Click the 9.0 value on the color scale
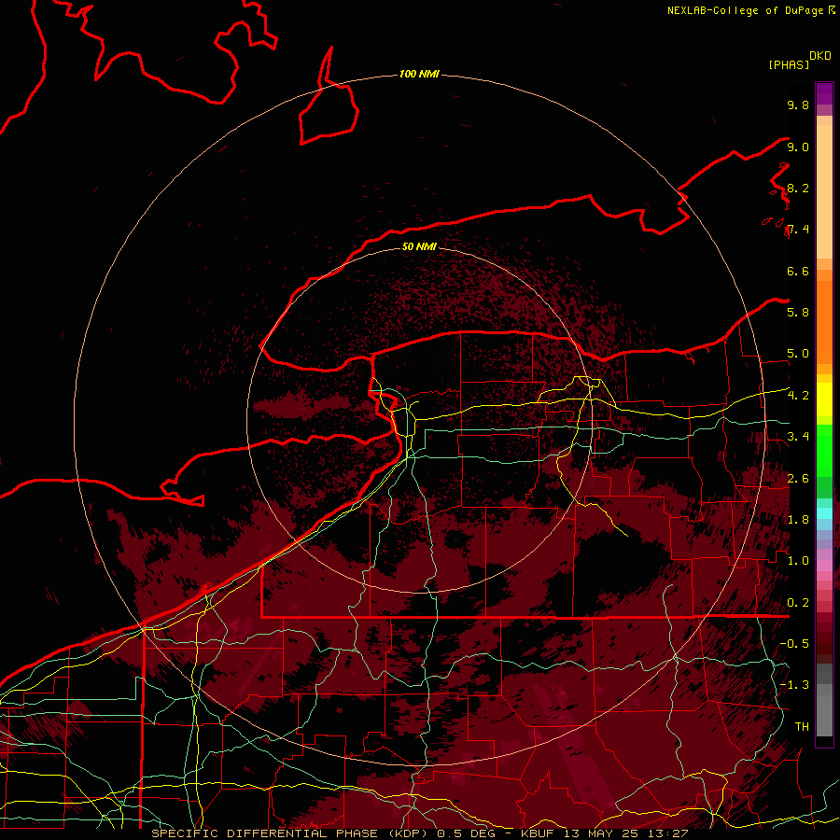This screenshot has width=840, height=840. 798,147
